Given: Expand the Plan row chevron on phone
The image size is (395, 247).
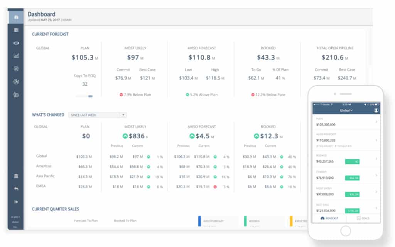Looking at the screenshot, I should click(x=376, y=122).
